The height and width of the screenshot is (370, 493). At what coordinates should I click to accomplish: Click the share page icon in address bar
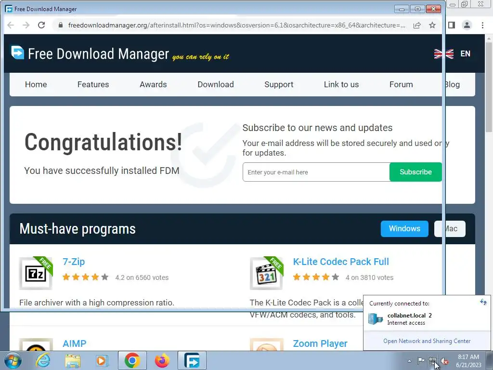[417, 25]
